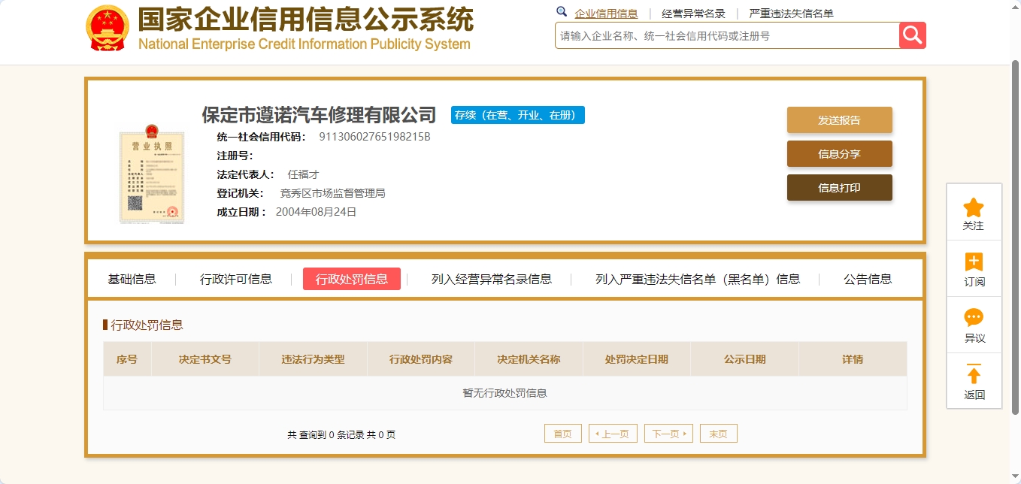Focus the enterprise name search input
Viewport: 1021px width, 484px height.
[x=727, y=35]
